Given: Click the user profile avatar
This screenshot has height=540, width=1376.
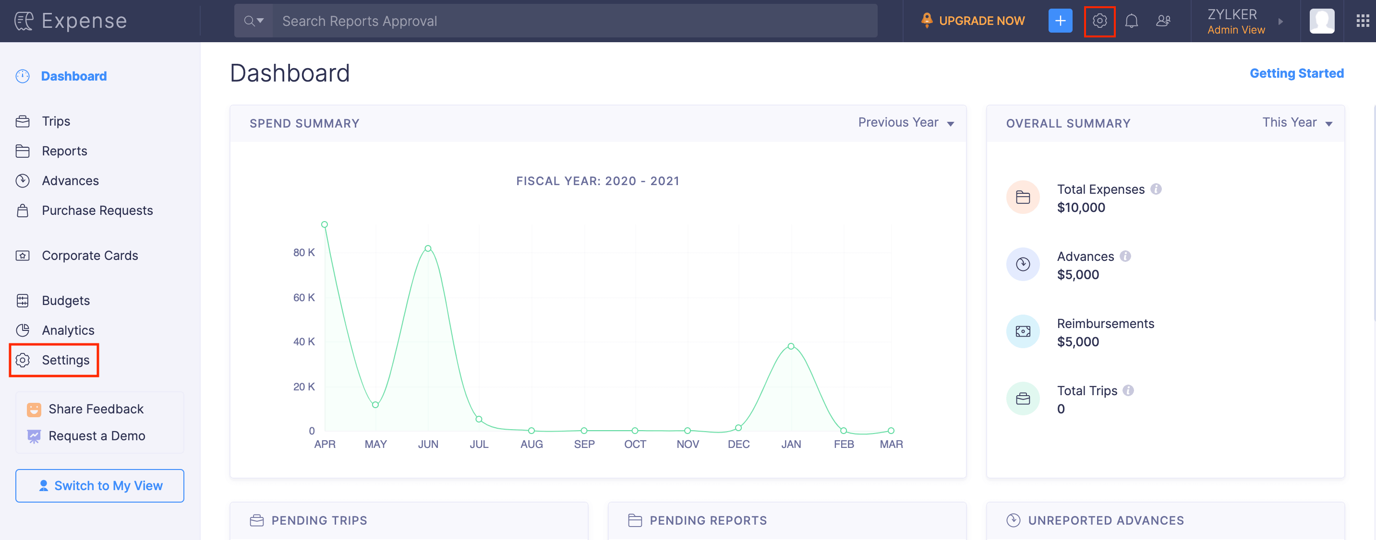Looking at the screenshot, I should 1322,21.
